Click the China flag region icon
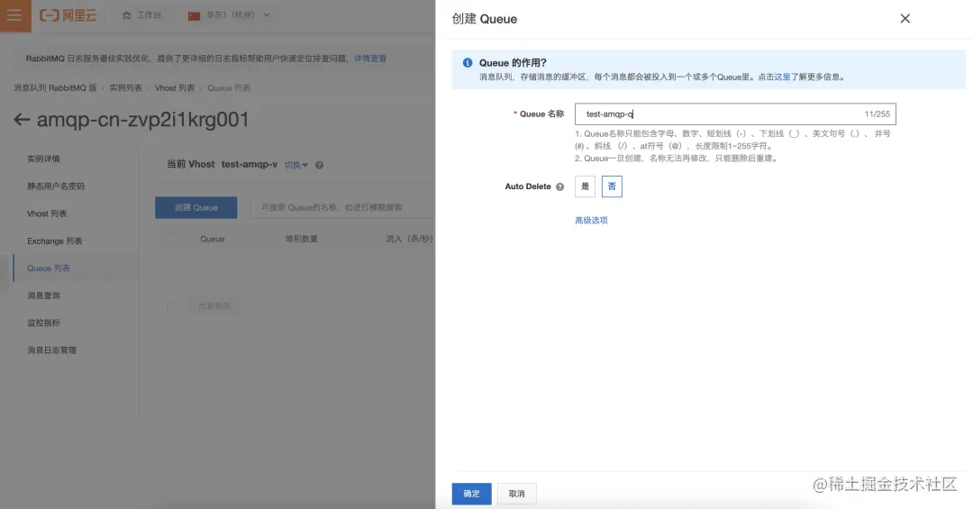 coord(195,15)
